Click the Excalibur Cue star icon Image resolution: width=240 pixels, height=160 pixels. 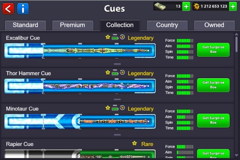coord(108,37)
